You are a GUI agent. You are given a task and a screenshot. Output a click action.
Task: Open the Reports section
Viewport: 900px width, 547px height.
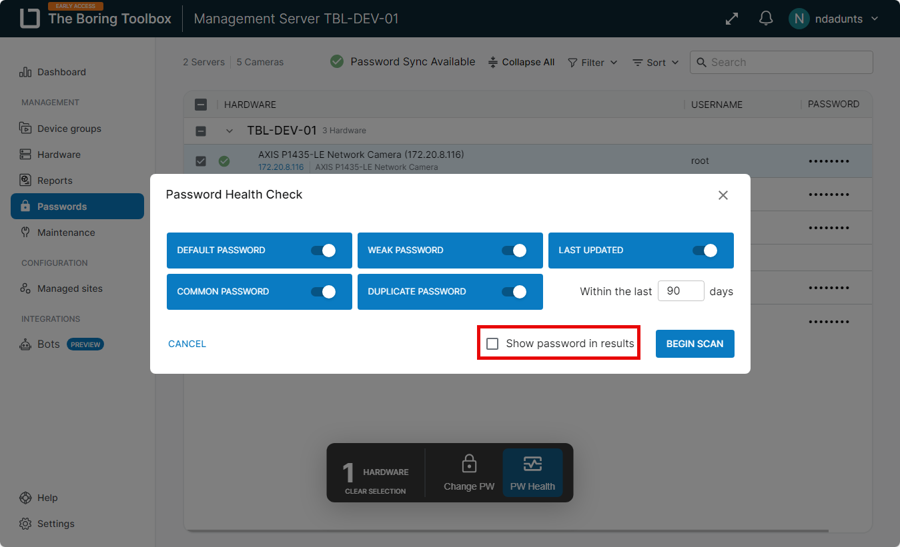click(x=56, y=180)
